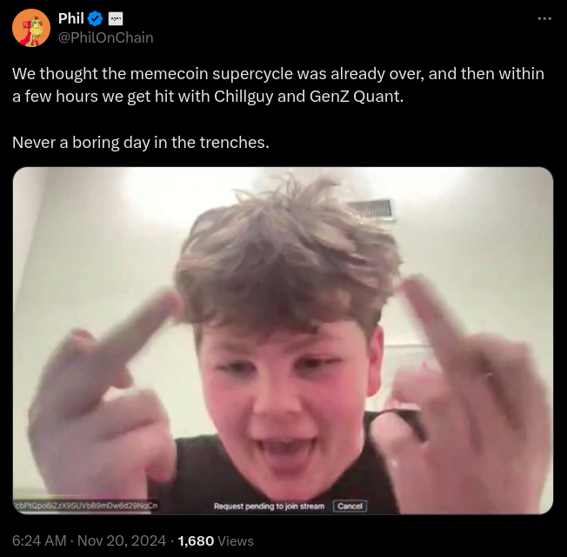Open the three-dot more options menu
Viewport: 567px width, 557px height.
[544, 18]
